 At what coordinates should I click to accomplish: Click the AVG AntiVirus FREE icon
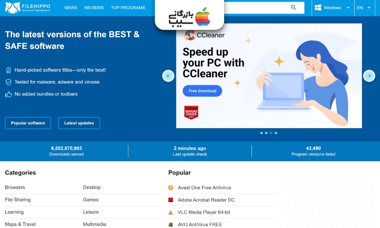(171, 225)
